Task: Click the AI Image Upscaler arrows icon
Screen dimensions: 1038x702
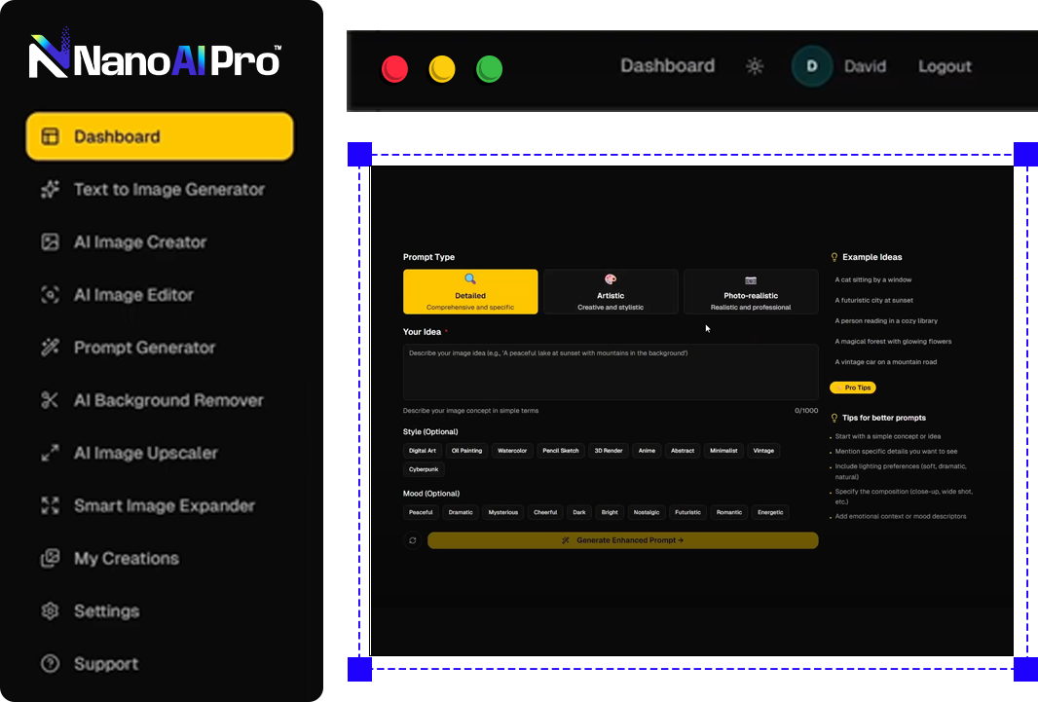Action: pyautogui.click(x=50, y=453)
